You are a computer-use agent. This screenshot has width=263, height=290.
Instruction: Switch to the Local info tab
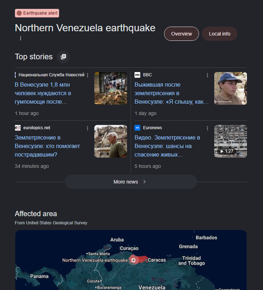point(220,34)
